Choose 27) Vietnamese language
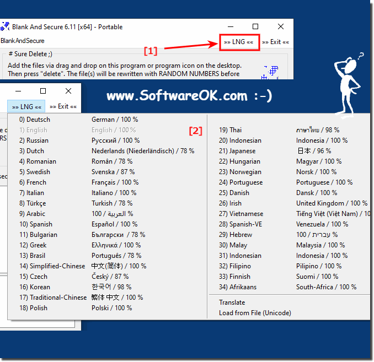 [x=289, y=214]
